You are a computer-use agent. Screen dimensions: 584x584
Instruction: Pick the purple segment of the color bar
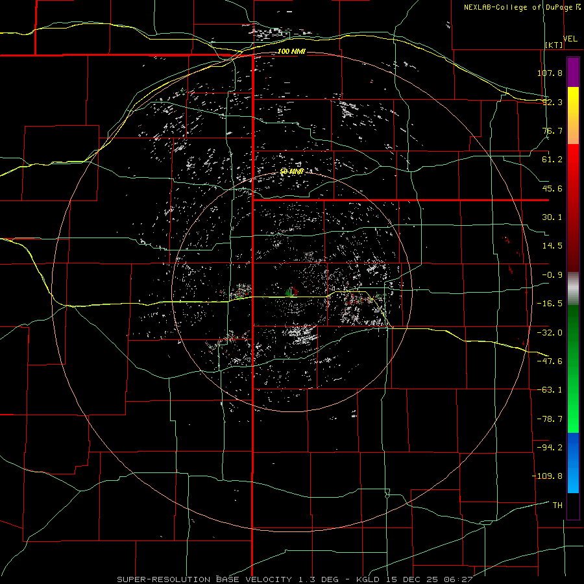pos(573,72)
